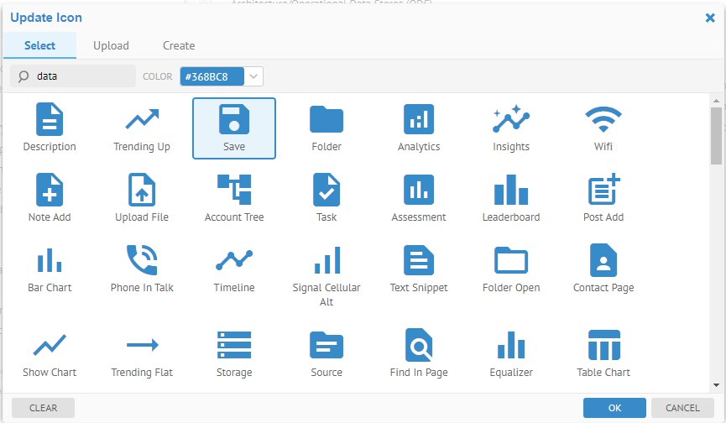The height and width of the screenshot is (423, 726).
Task: Click the icon search input field
Action: click(x=80, y=76)
